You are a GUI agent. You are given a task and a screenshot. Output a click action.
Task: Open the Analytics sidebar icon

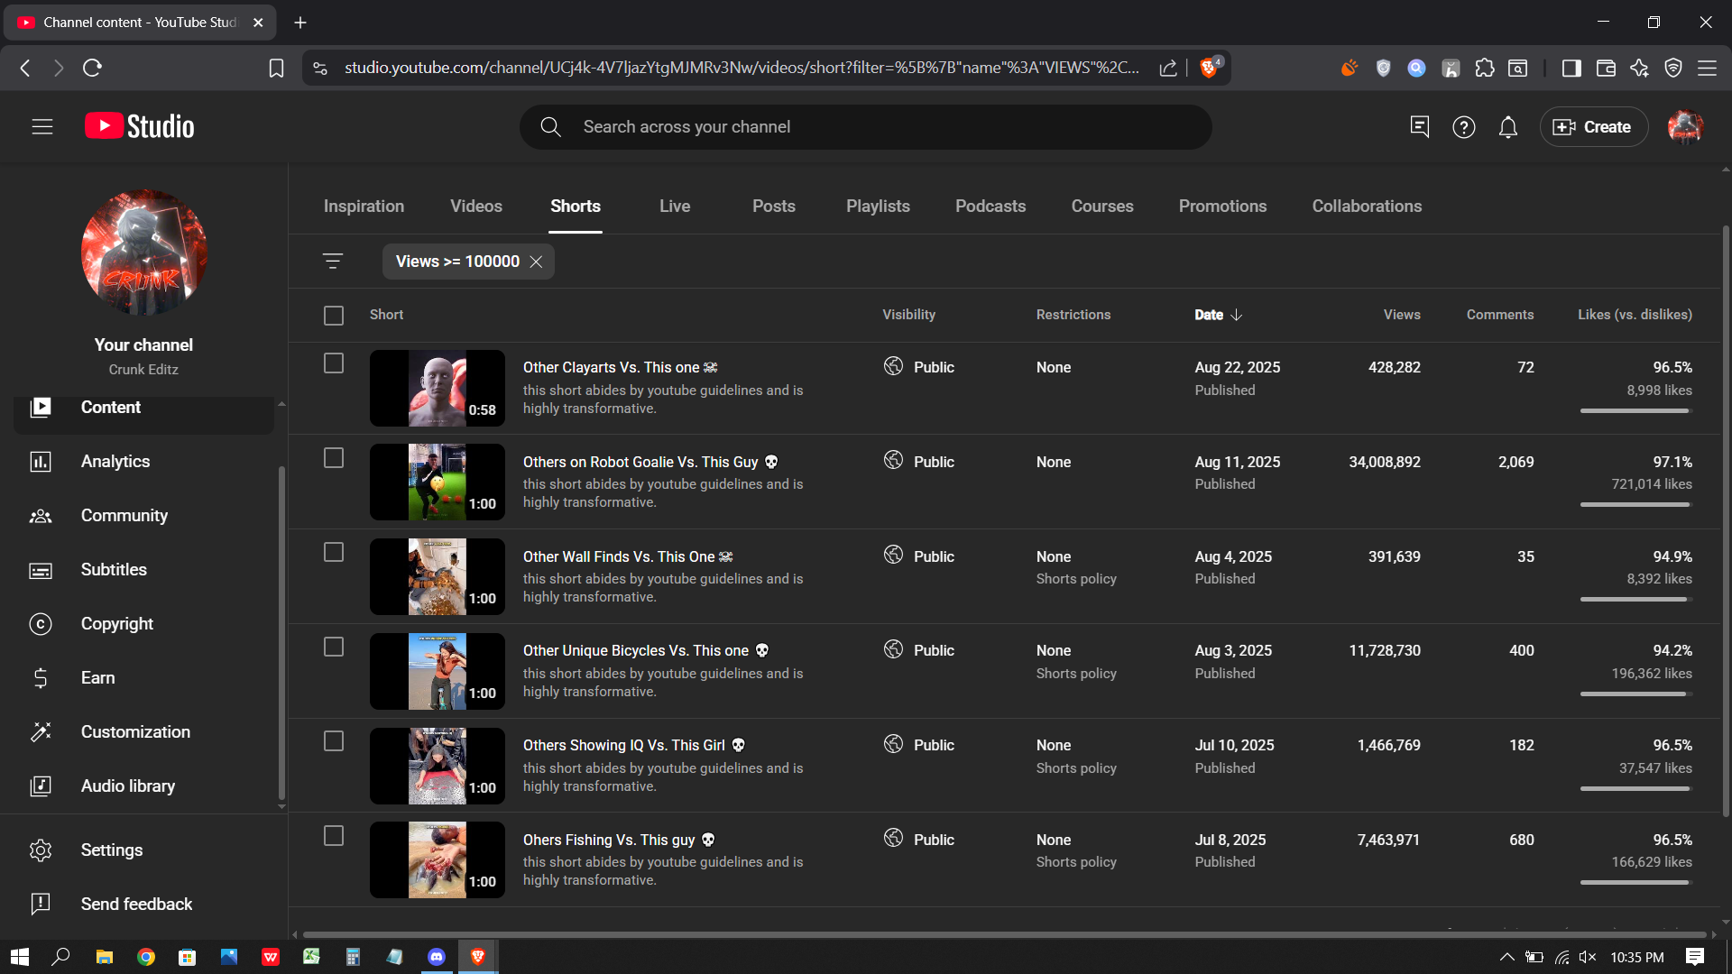point(41,462)
